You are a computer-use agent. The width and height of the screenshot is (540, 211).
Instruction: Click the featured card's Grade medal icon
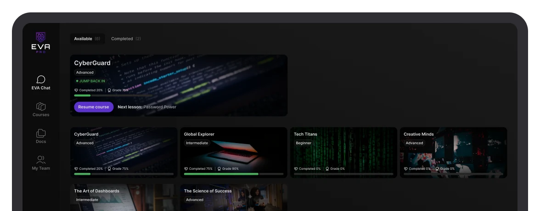point(109,90)
